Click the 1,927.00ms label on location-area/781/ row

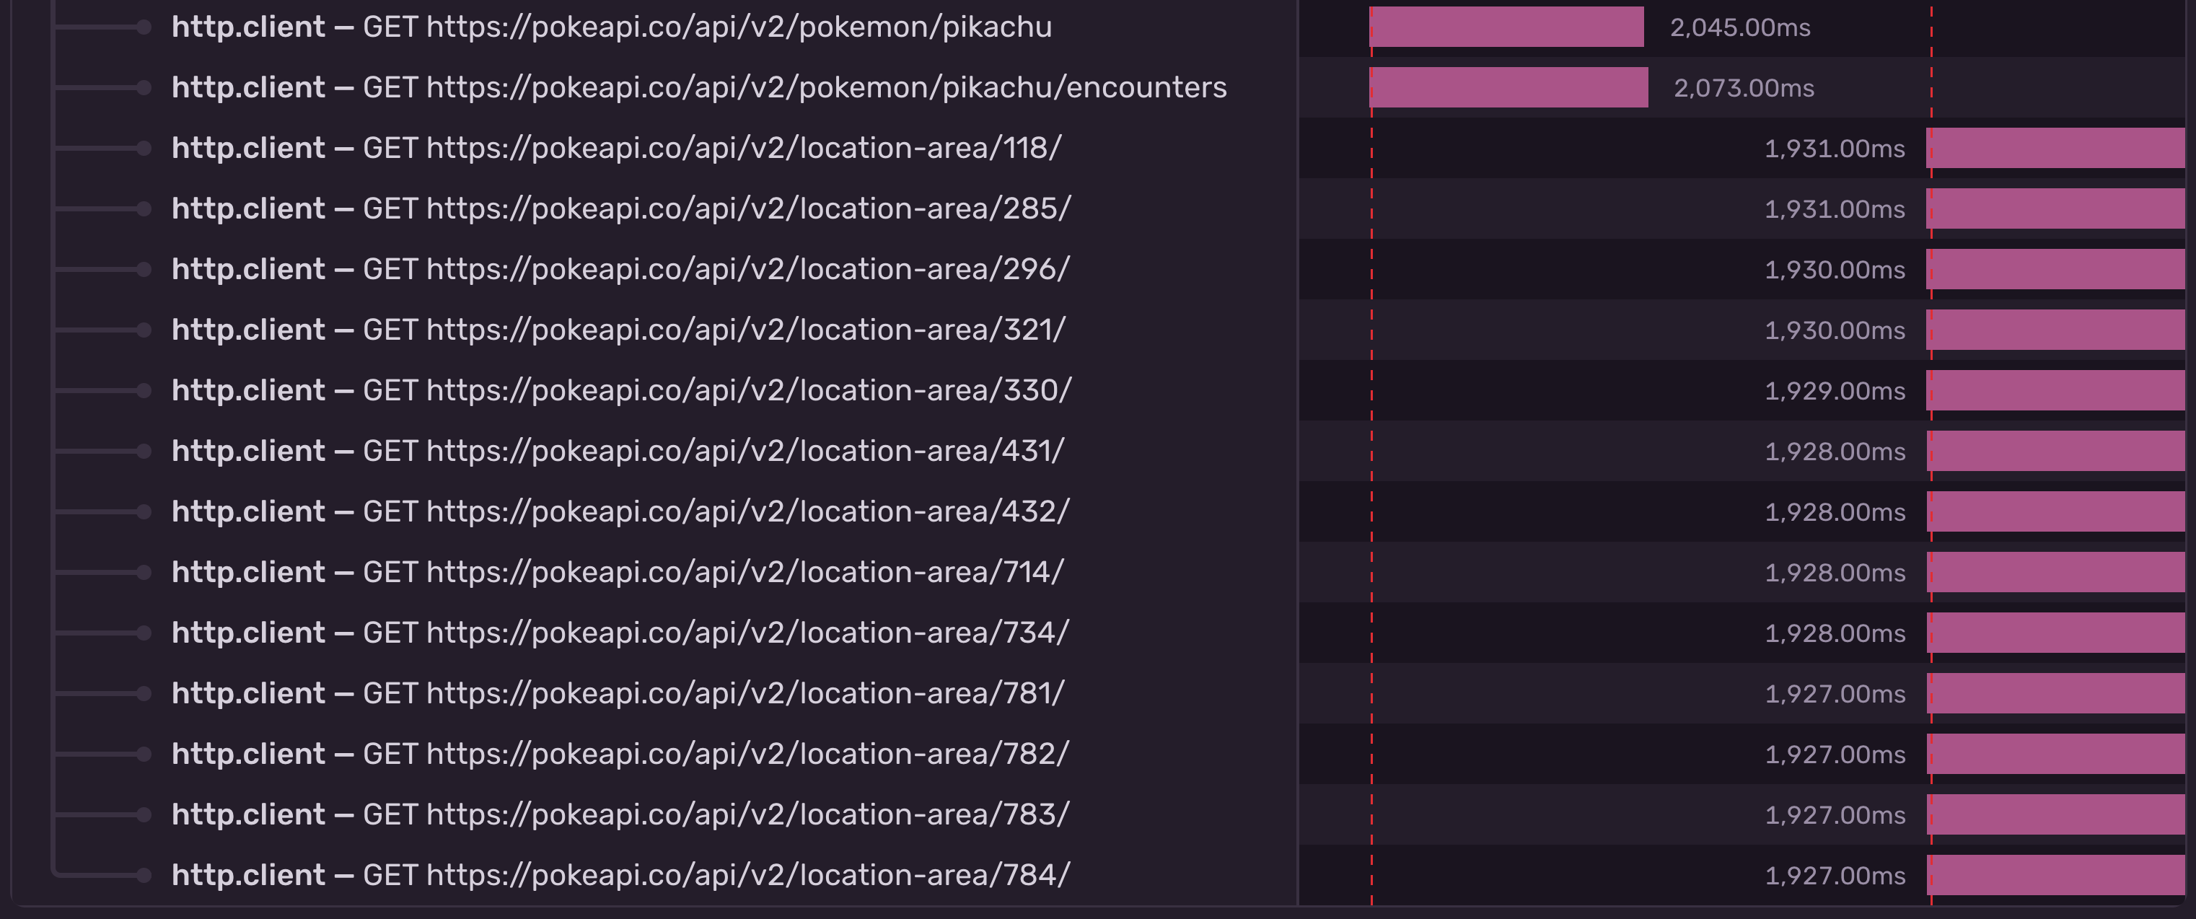[x=1835, y=694]
